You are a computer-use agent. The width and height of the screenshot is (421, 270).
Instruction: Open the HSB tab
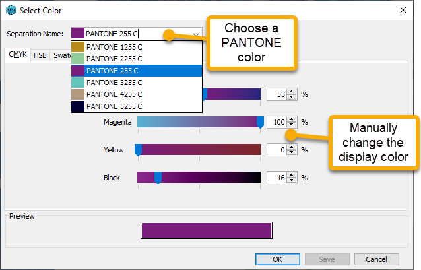click(40, 56)
